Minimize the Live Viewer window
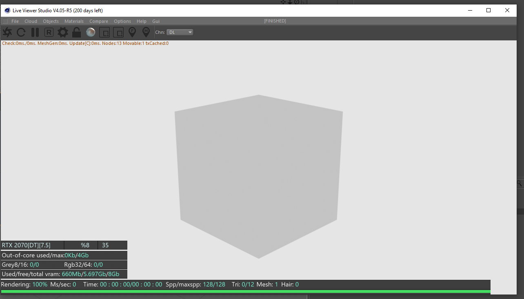Viewport: 524px width, 299px height. (x=470, y=11)
